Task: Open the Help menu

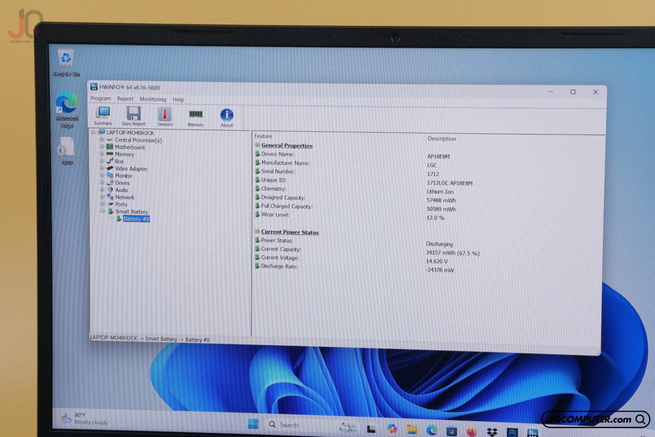Action: 178,100
